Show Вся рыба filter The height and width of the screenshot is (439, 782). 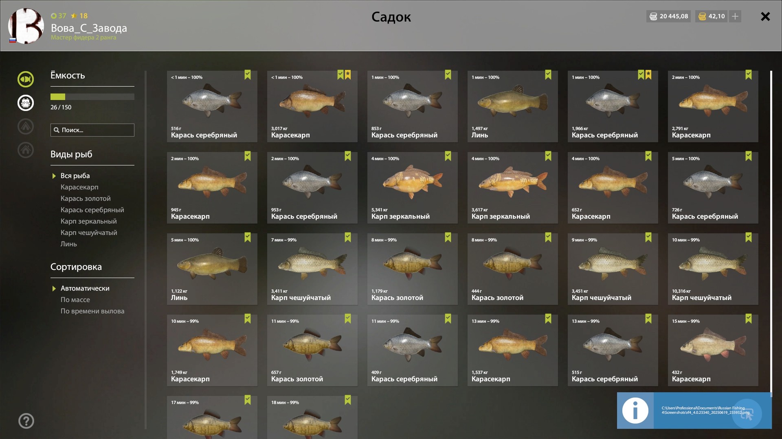click(x=75, y=176)
